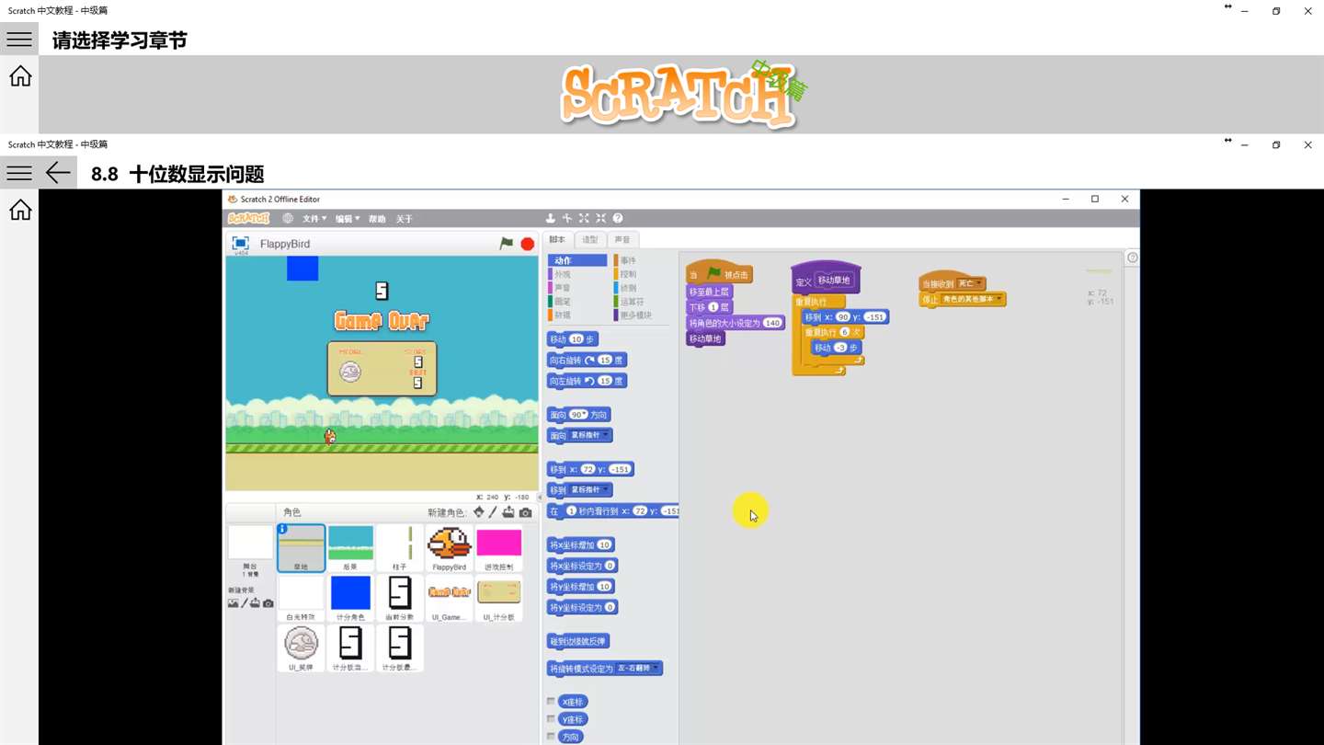Click the block help question-mark tool
Screen dimensions: 1324x745
coord(618,219)
